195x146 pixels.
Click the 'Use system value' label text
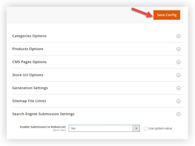point(160,128)
